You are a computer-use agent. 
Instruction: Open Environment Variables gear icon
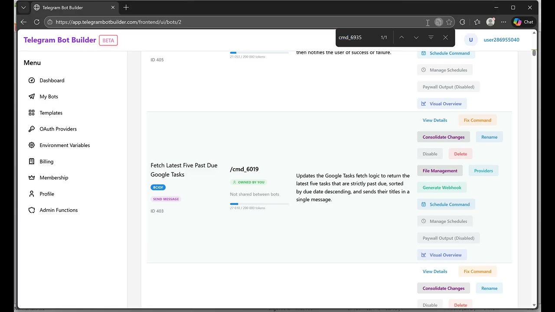[32, 145]
